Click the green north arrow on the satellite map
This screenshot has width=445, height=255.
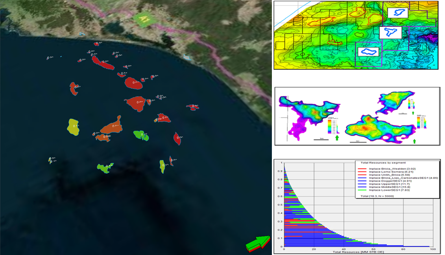258,243
